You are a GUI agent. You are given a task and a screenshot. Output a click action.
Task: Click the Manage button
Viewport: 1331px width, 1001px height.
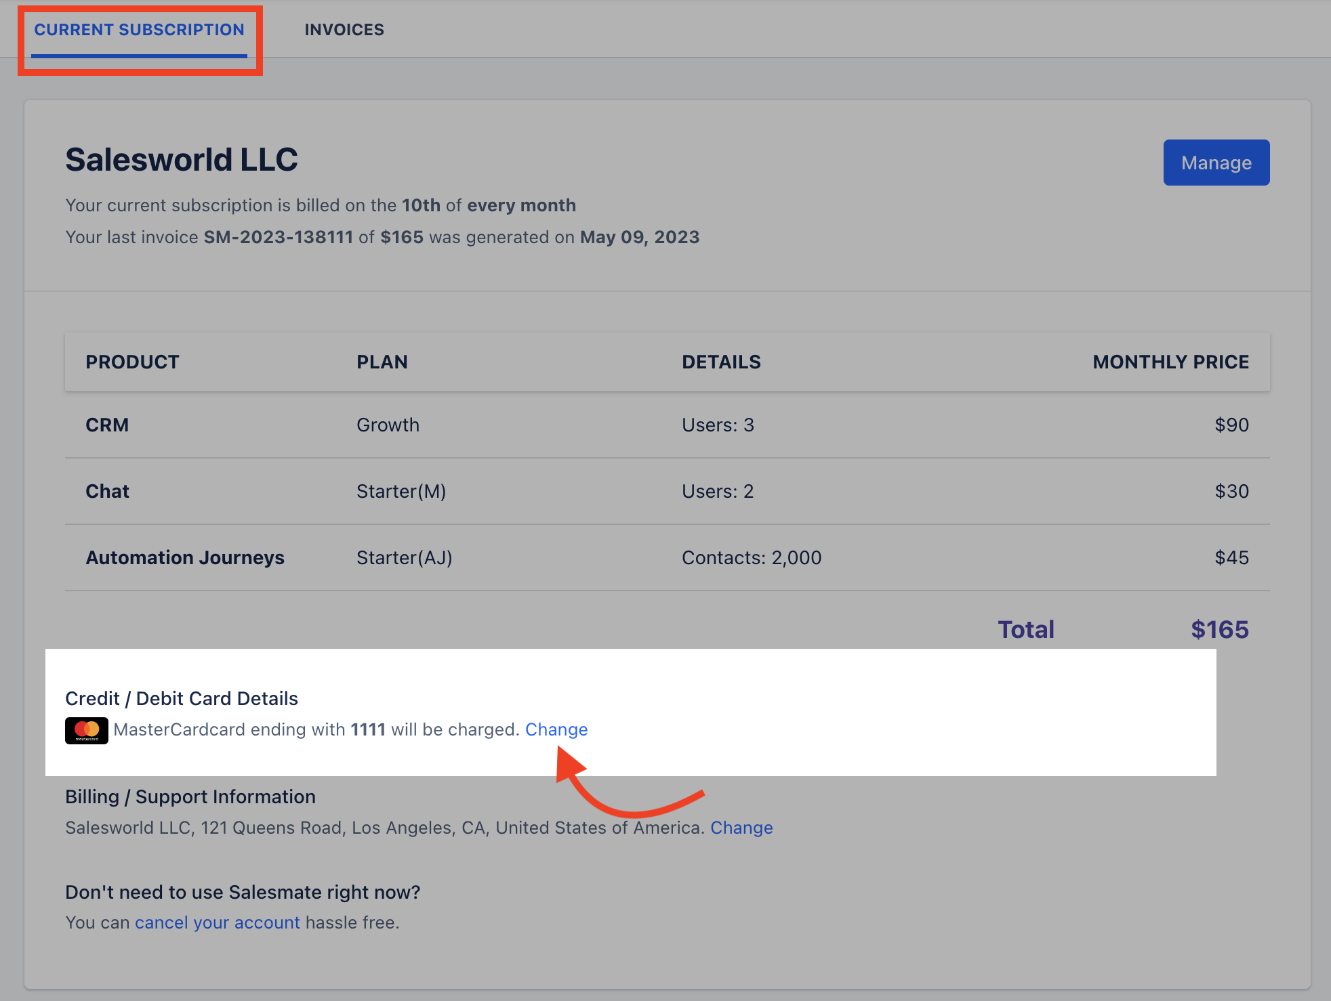pos(1216,163)
